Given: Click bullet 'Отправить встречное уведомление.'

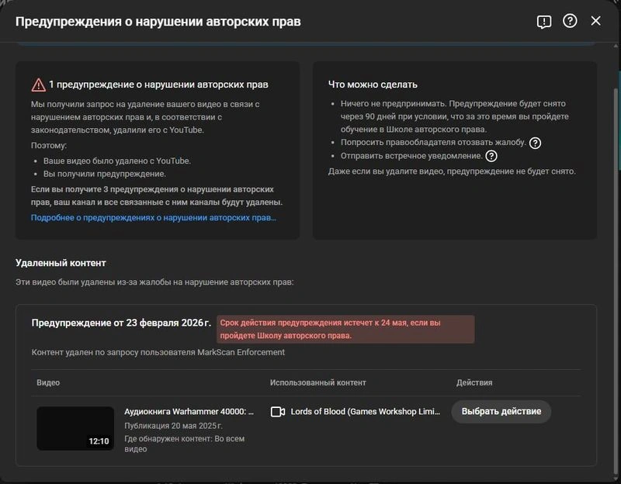Looking at the screenshot, I should click(x=411, y=156).
